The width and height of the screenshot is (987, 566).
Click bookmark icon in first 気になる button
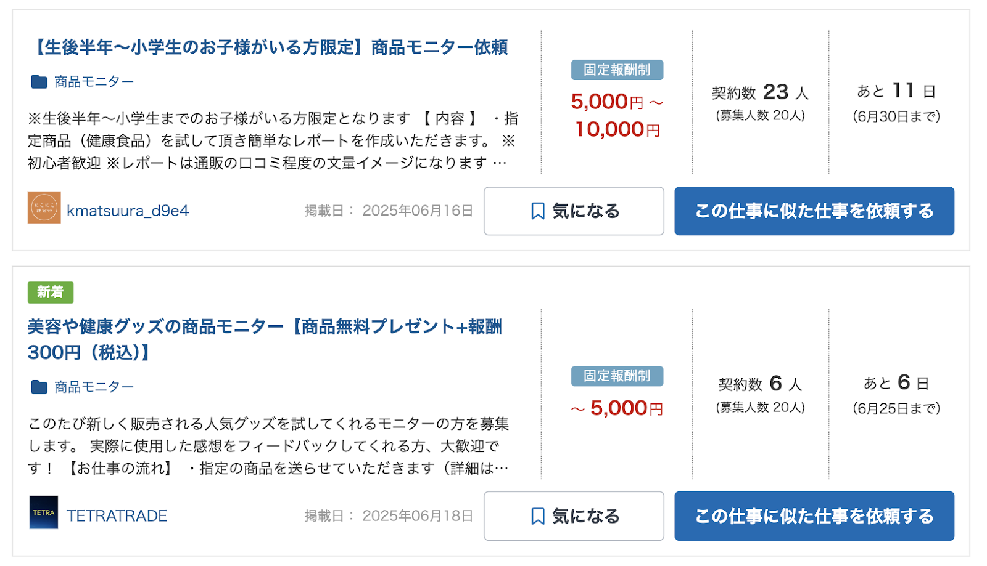click(538, 211)
